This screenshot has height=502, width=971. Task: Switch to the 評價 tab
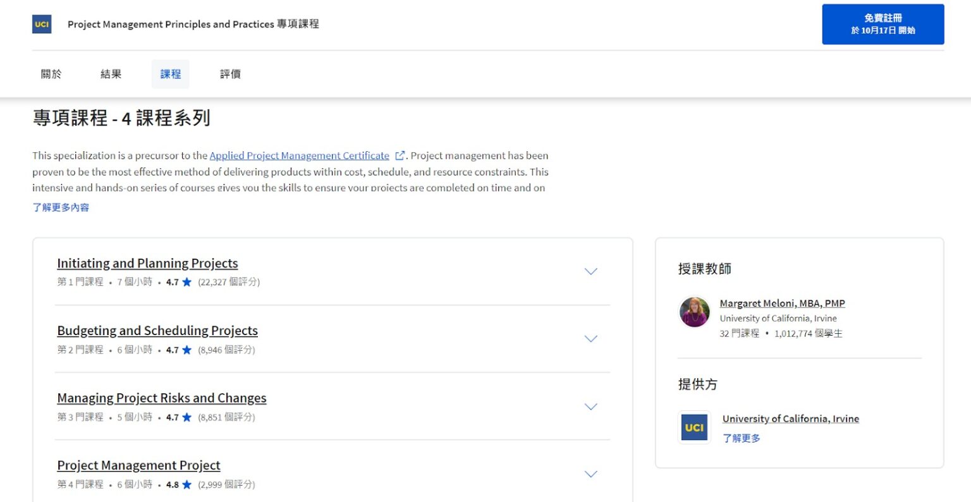(230, 74)
